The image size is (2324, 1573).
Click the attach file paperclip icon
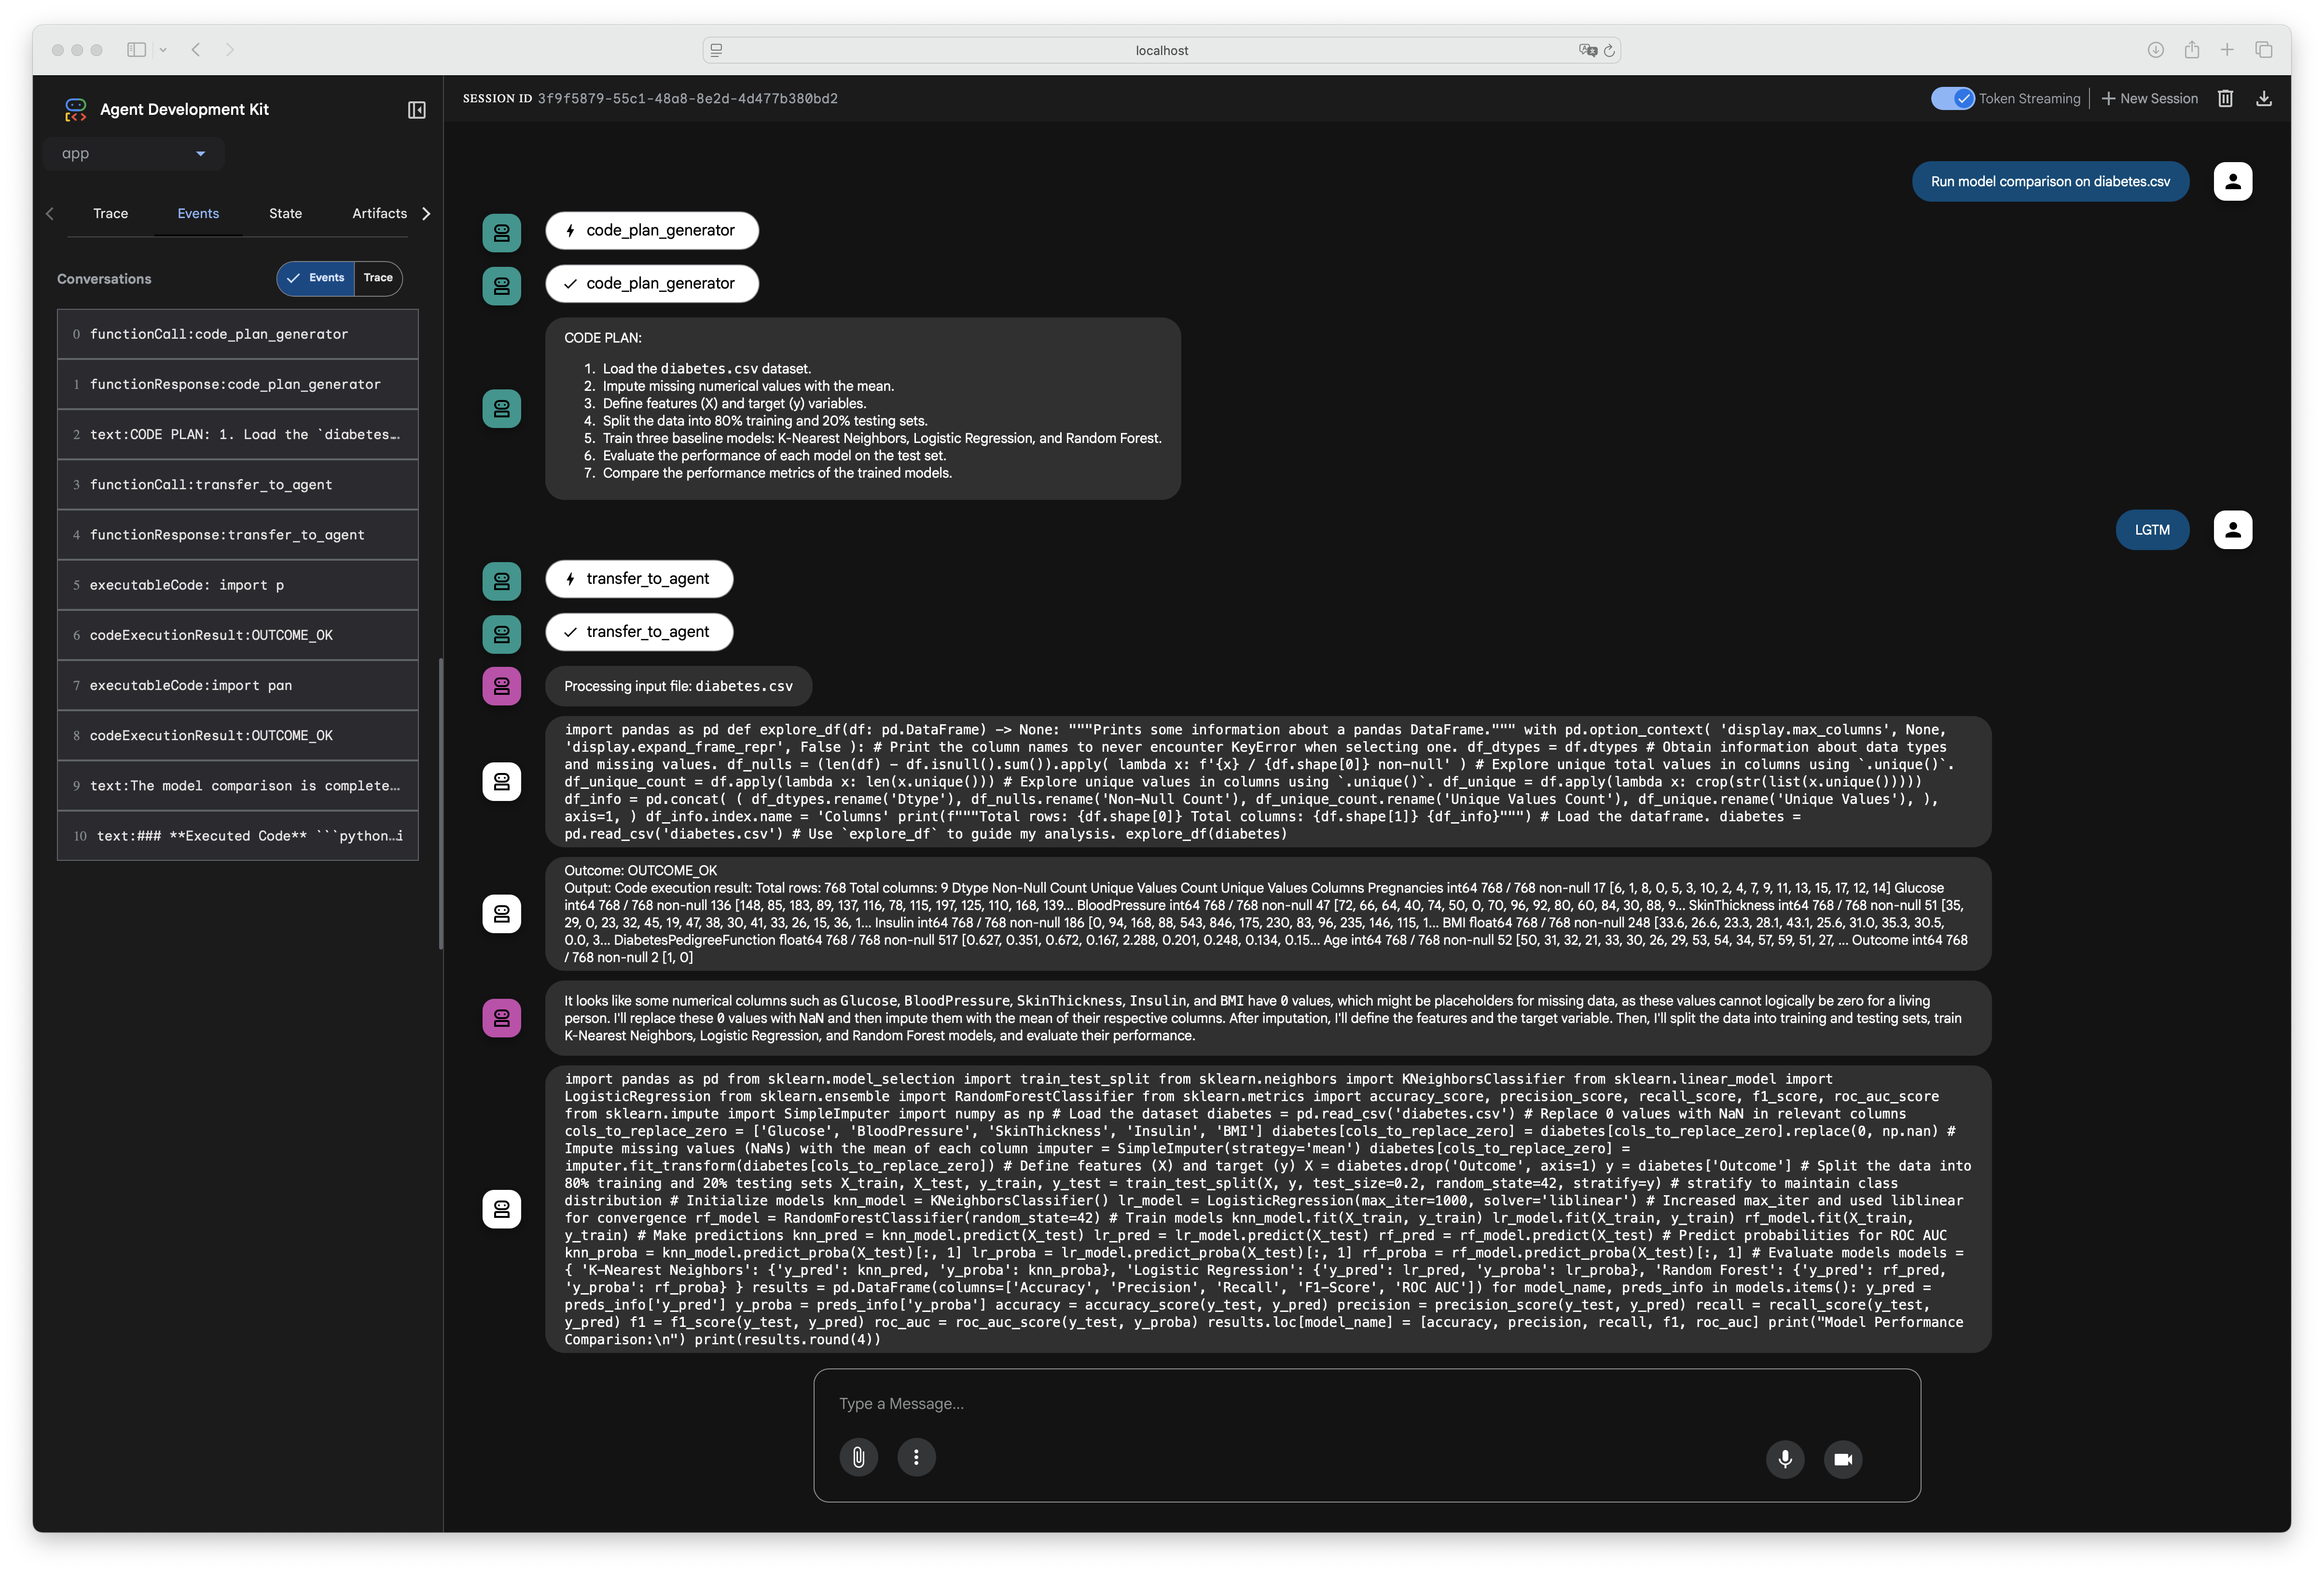858,1457
